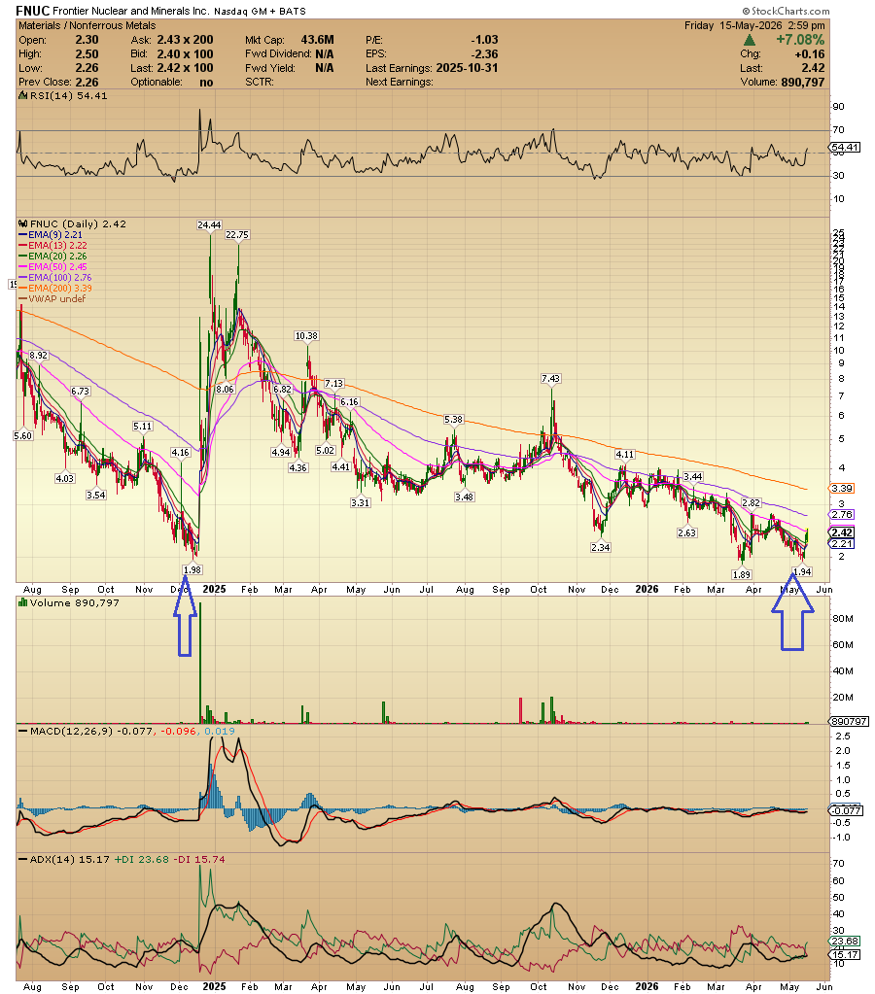Image resolution: width=875 pixels, height=994 pixels.
Task: Click the 15.17 tag on ADX right axis
Action: 845,955
